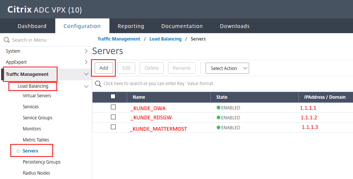Viewport: 353px width, 179px height.
Task: Follow the Traffic Management breadcrumb link
Action: [x=119, y=39]
